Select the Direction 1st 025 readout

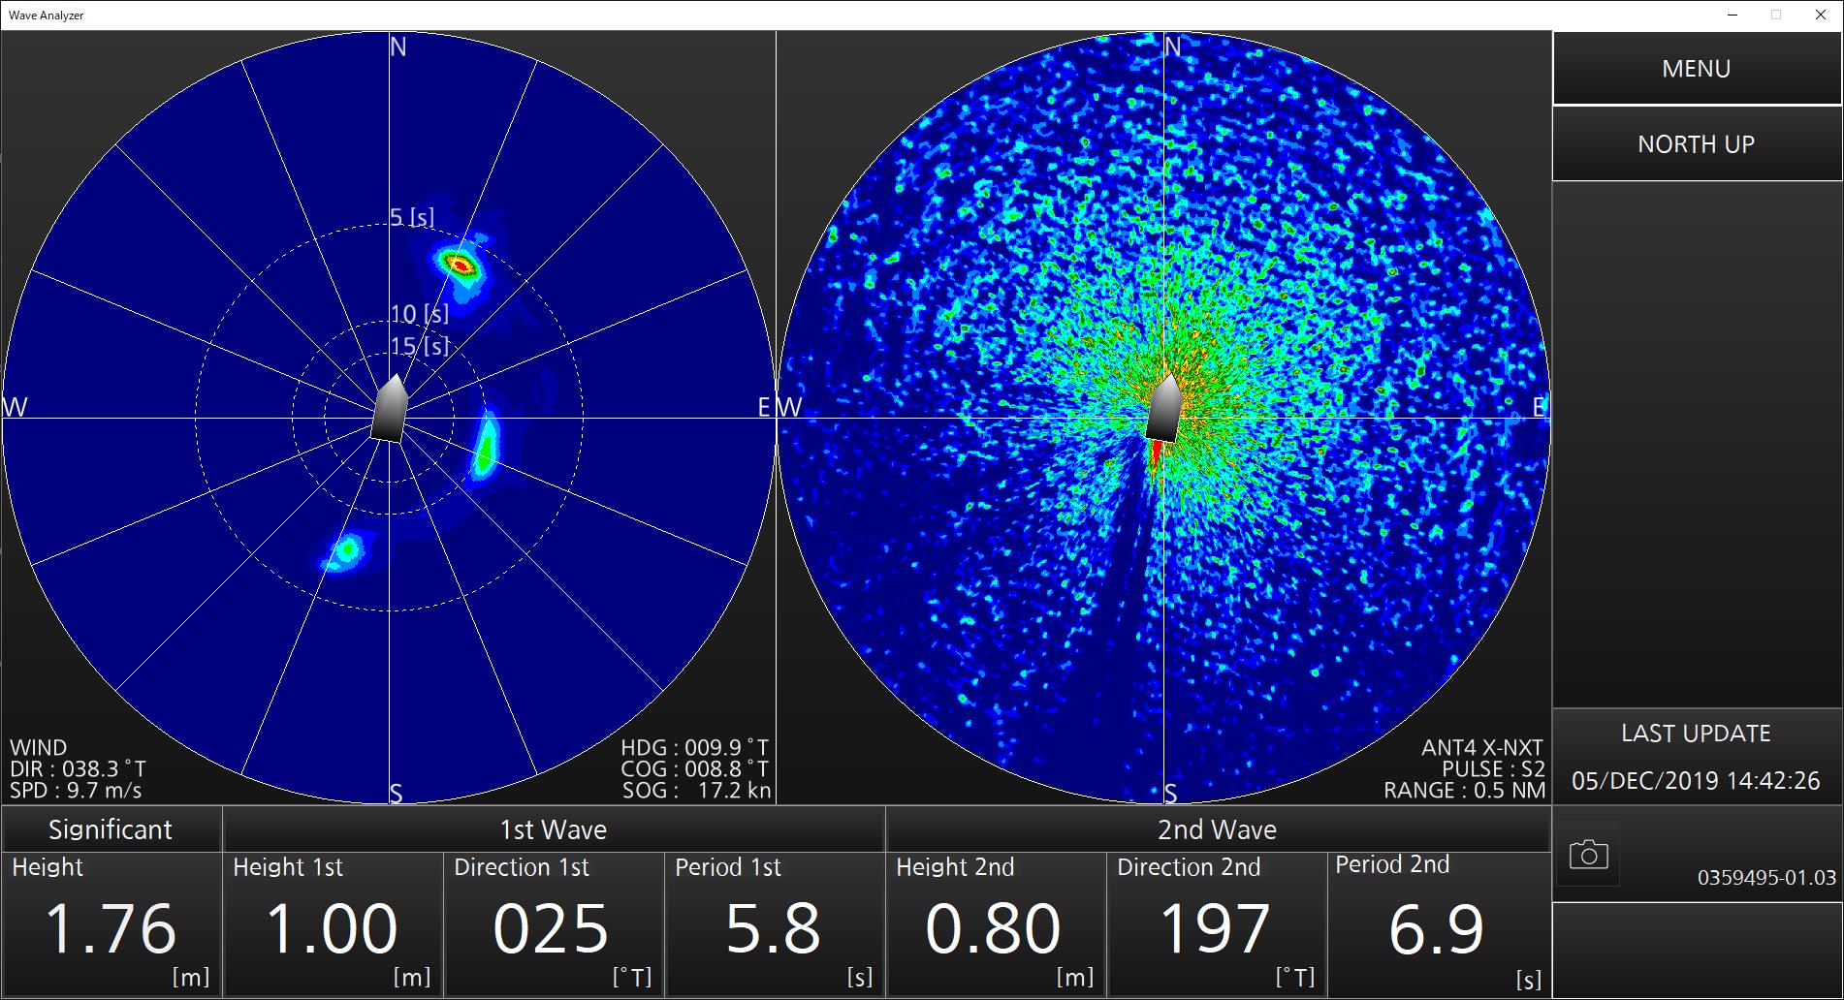point(554,924)
